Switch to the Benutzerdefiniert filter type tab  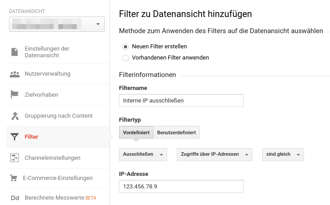[176, 132]
